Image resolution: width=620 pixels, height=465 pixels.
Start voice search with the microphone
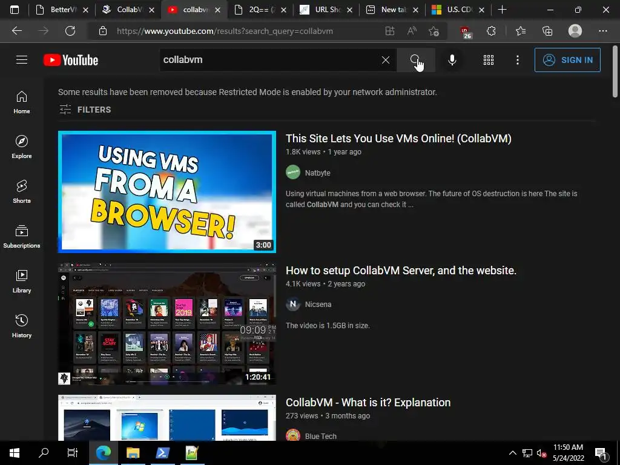(452, 60)
